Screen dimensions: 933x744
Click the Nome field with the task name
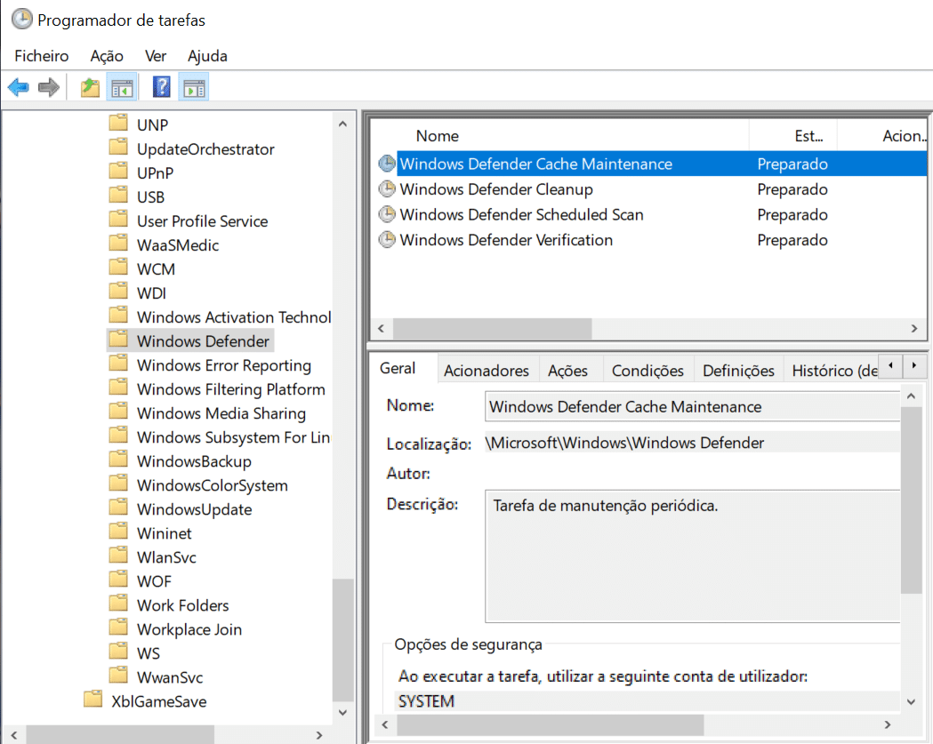coord(692,406)
